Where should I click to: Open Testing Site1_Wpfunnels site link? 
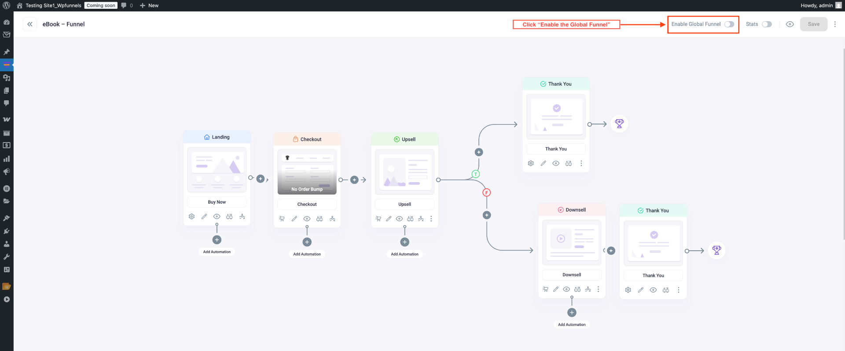[49, 5]
